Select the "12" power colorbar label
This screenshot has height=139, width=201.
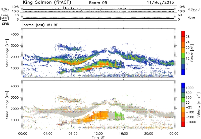click(x=187, y=59)
